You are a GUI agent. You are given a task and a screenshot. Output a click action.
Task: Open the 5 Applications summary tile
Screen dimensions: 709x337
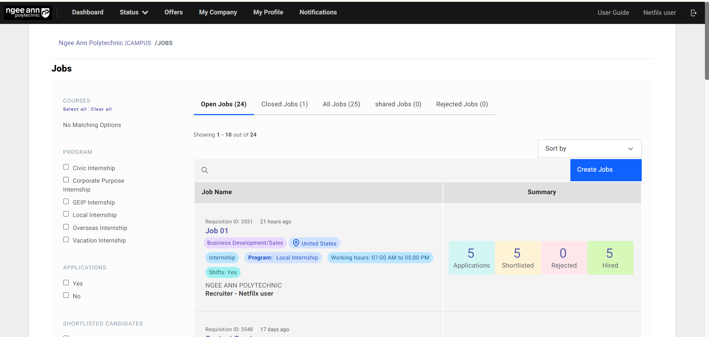tap(471, 258)
